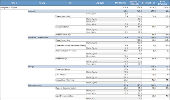Select Brahe, Tycho under GUI Design
The width and height of the screenshot is (170, 100).
92,77
